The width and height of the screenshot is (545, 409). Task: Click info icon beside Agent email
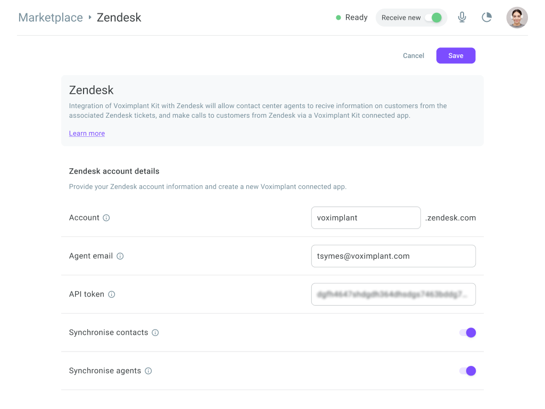120,256
